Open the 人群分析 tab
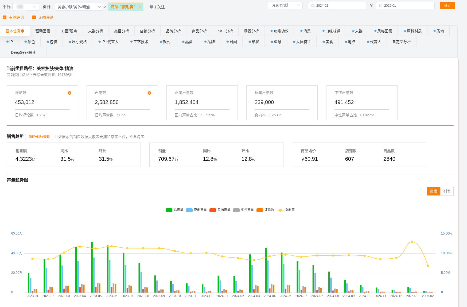Image resolution: width=467 pixels, height=307 pixels. pyautogui.click(x=96, y=31)
